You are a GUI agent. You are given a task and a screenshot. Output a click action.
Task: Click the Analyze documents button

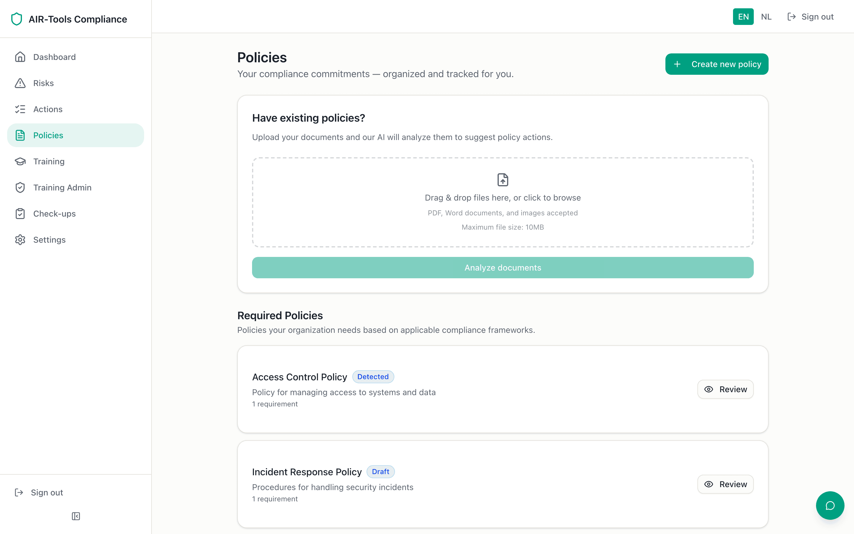click(503, 267)
